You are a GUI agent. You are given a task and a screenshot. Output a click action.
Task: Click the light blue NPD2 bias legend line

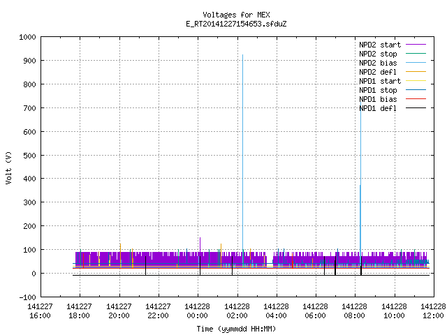click(416, 63)
